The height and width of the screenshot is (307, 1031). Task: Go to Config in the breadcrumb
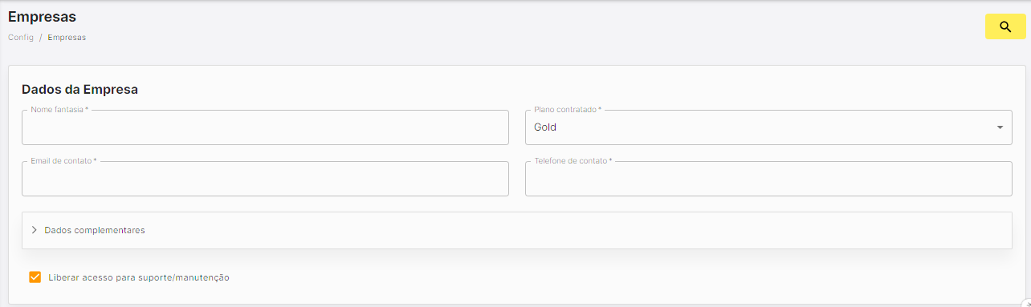pyautogui.click(x=21, y=38)
